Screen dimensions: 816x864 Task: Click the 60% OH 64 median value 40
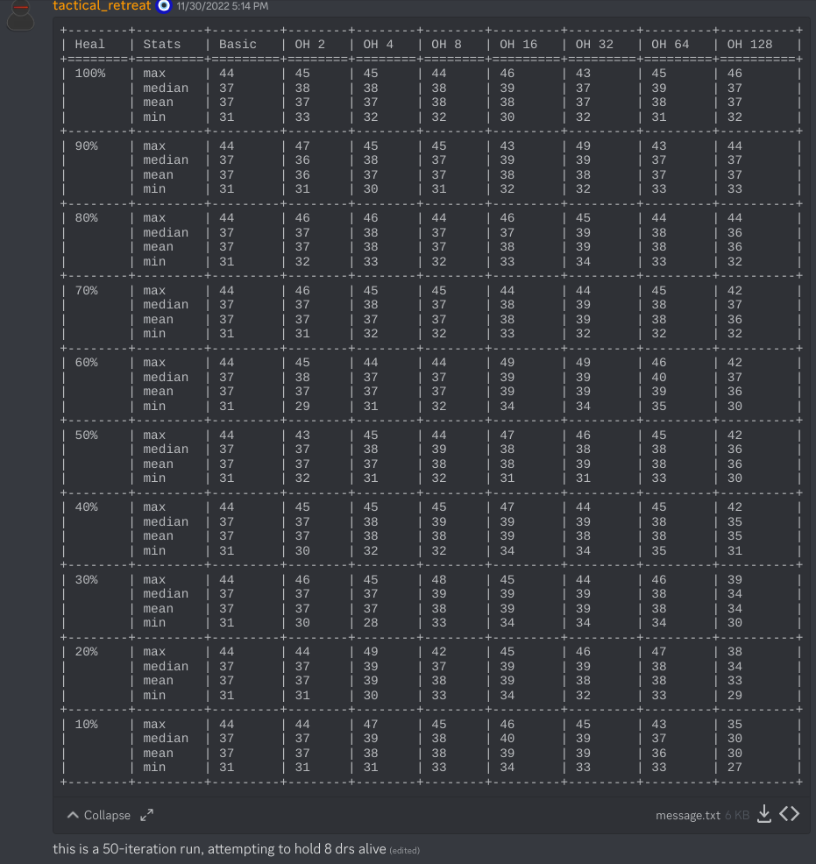[x=659, y=378]
